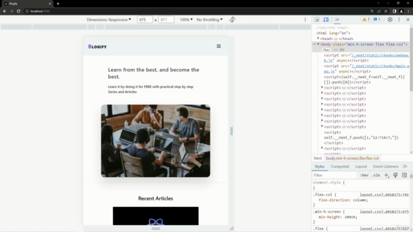413x232 pixels.
Task: Click the browser zoom magnifier icon
Action: point(372,11)
